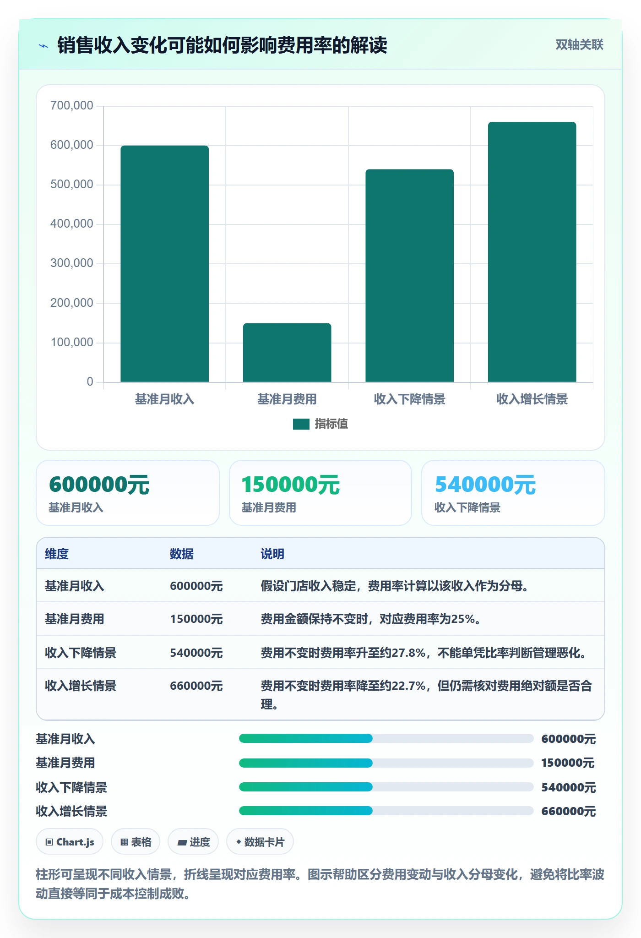Click the 收入增长情景 bar in the chart
Viewport: 641px width, 938px height.
(x=532, y=252)
